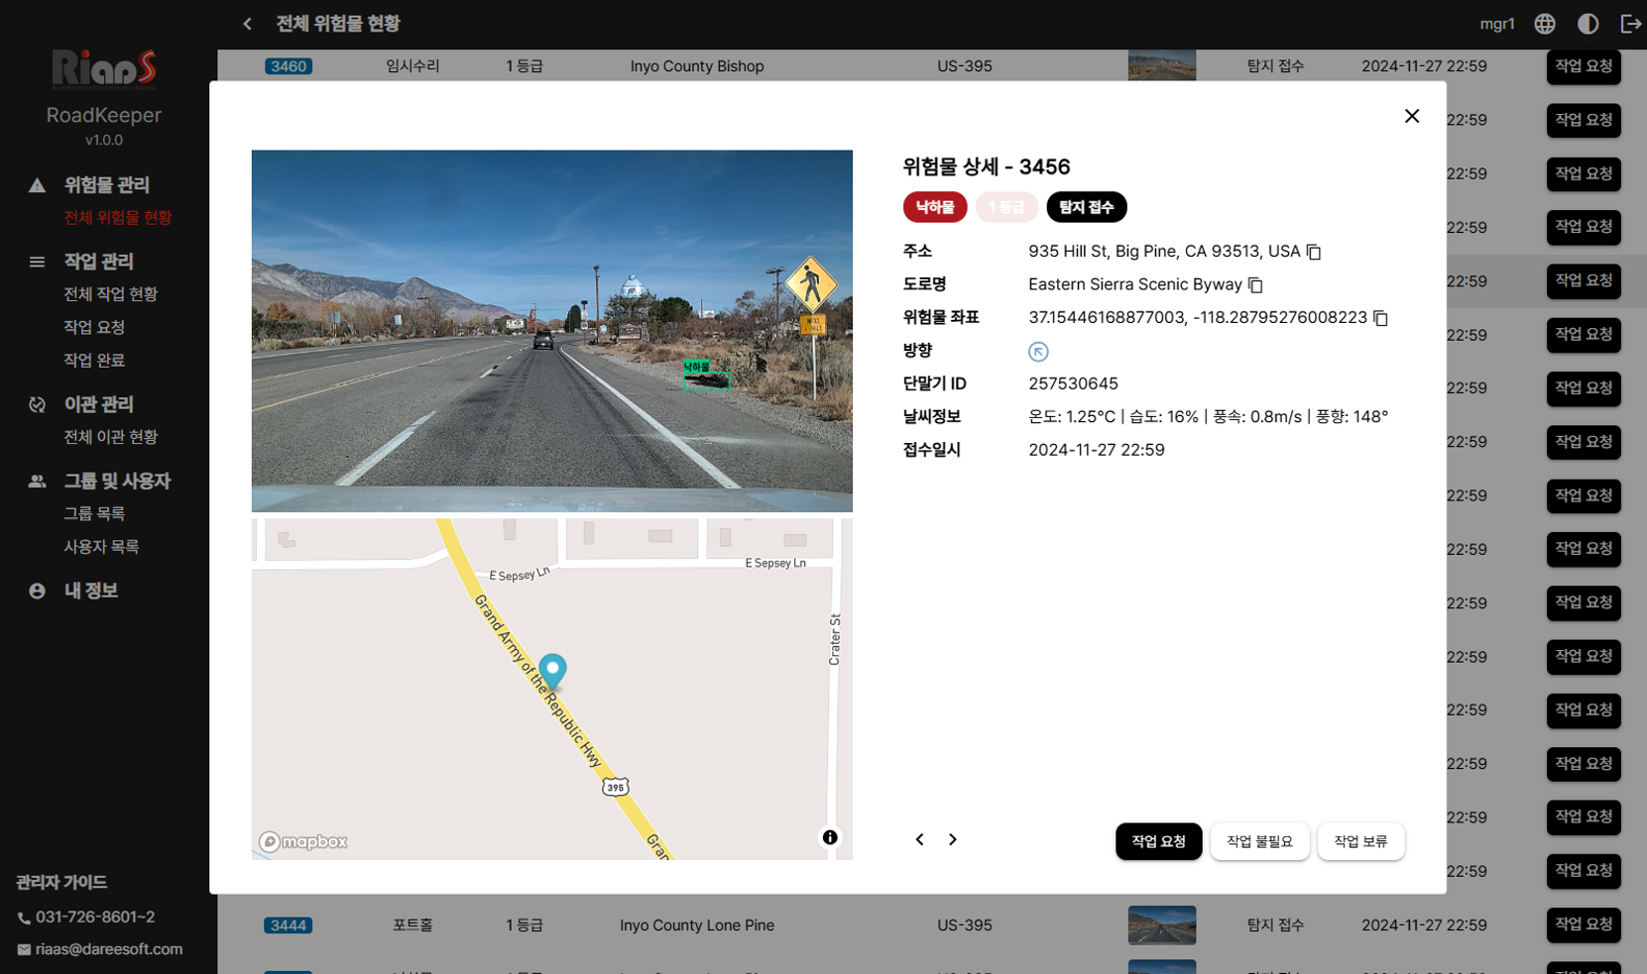Toggle dark/light theme contrast icon
The height and width of the screenshot is (974, 1647).
(x=1588, y=24)
